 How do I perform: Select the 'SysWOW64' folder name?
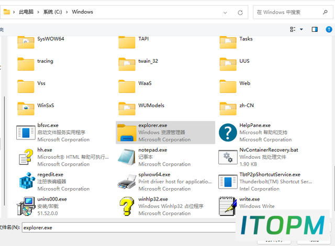tap(51, 39)
